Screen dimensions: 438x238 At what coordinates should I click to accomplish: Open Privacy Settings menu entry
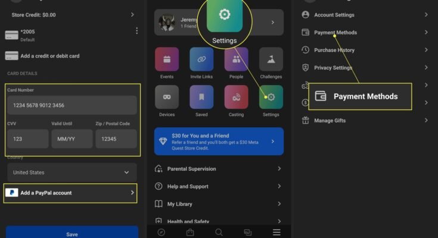[365, 67]
